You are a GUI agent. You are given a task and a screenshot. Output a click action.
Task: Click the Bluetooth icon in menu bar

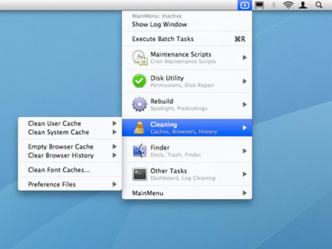tap(274, 5)
